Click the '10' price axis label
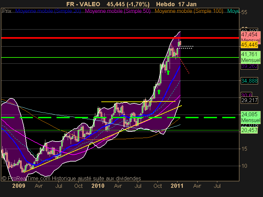 (x=244, y=166)
